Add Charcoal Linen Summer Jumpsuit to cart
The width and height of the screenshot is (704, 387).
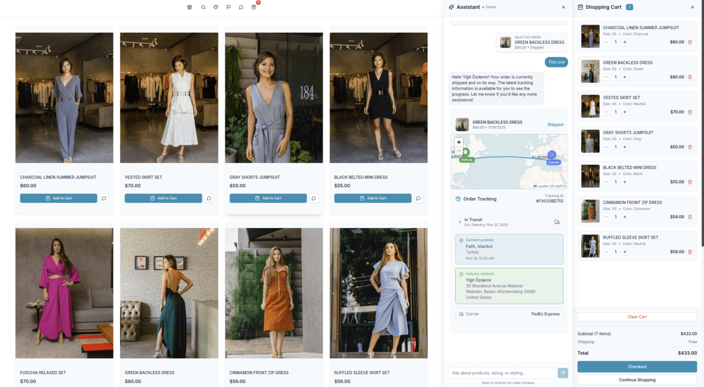pos(59,198)
